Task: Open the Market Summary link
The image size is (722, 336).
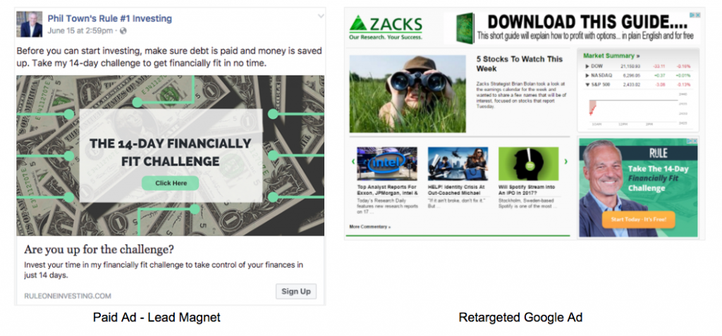Action: 611,56
